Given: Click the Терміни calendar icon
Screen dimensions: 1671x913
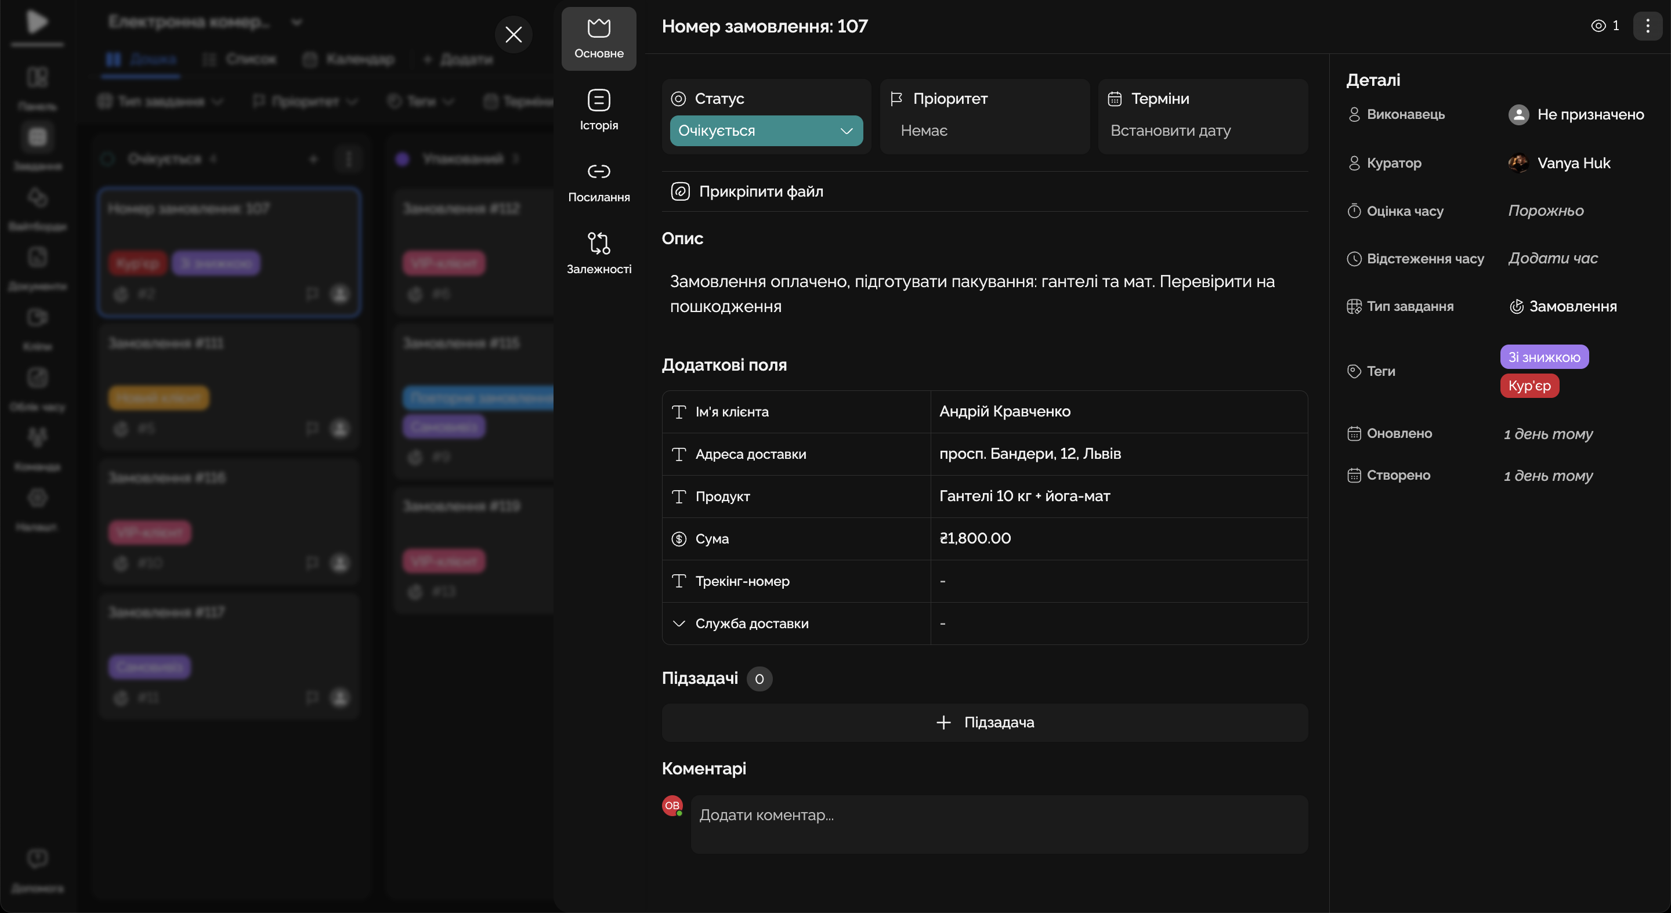Looking at the screenshot, I should click(x=1115, y=99).
